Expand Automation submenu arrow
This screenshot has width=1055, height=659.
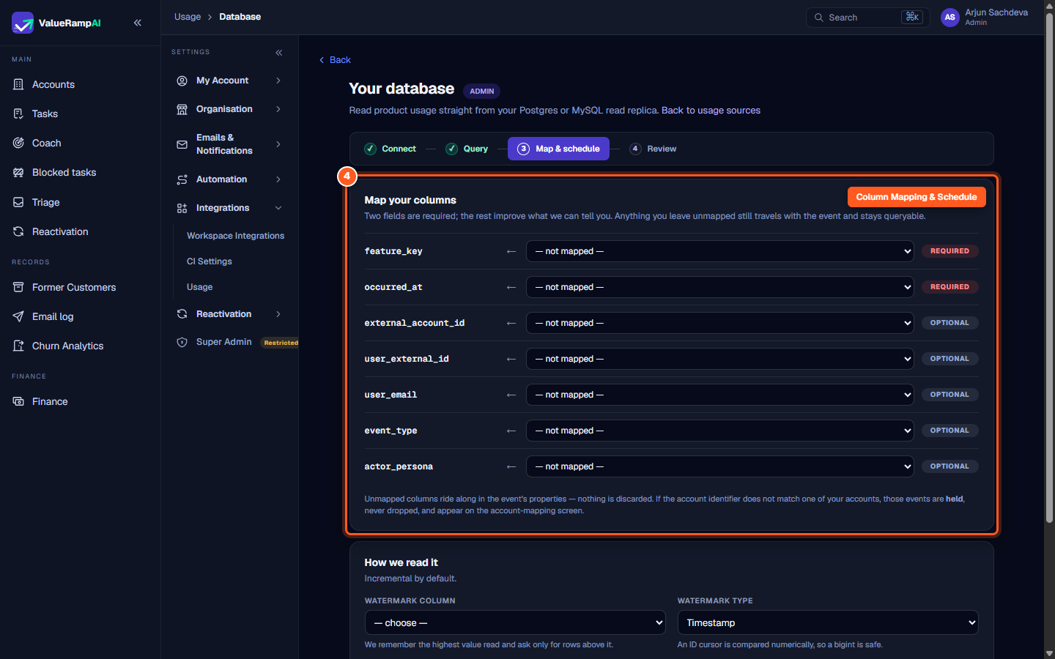point(278,179)
